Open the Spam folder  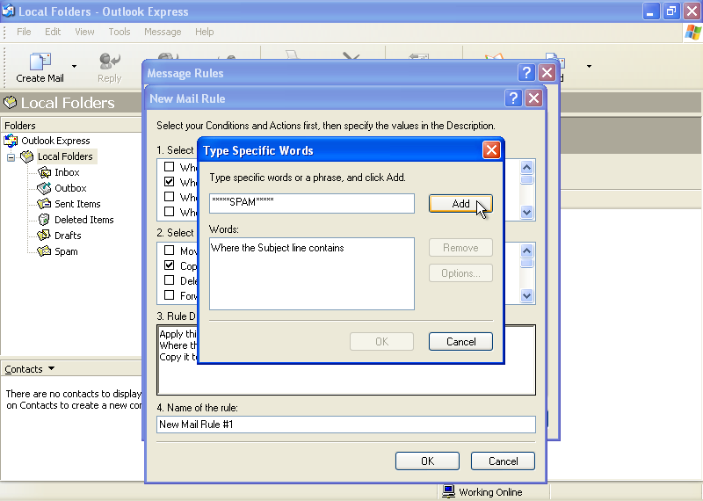66,251
